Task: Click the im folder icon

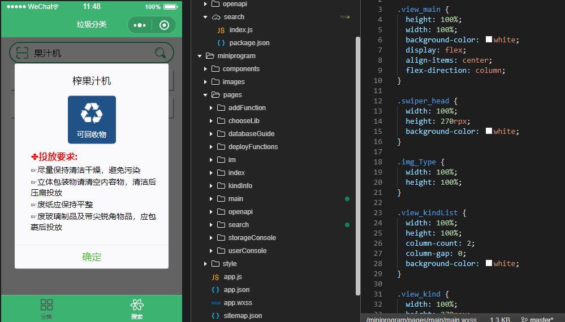Action: tap(221, 159)
